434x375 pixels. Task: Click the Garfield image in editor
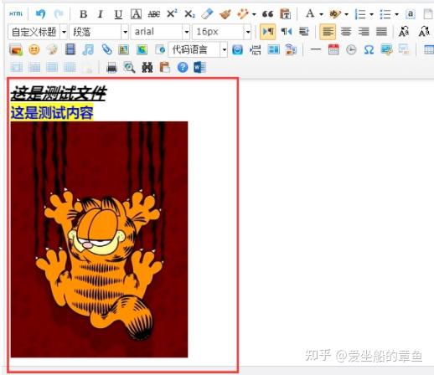point(99,239)
